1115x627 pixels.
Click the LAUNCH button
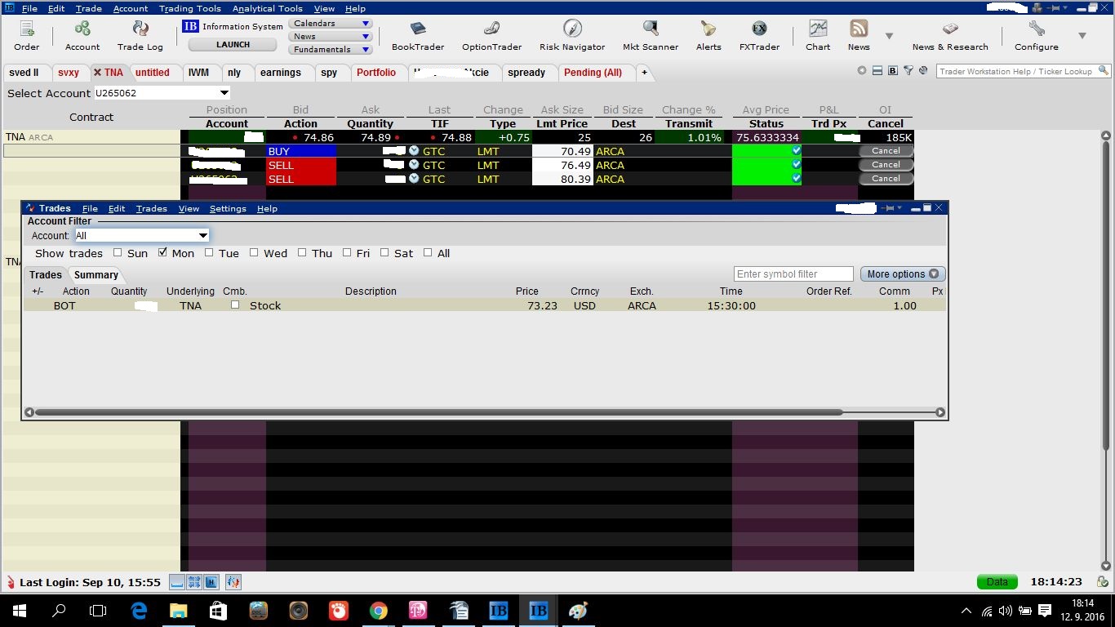click(233, 45)
